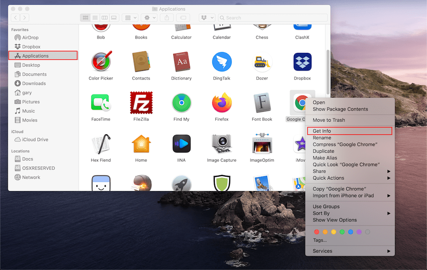Click Tags… in context menu
This screenshot has height=270, width=427.
click(350, 241)
